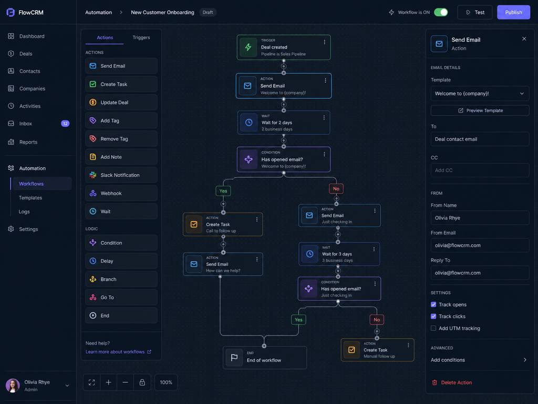The width and height of the screenshot is (538, 404).
Task: Select the Slack Notification action
Action: [x=121, y=175]
